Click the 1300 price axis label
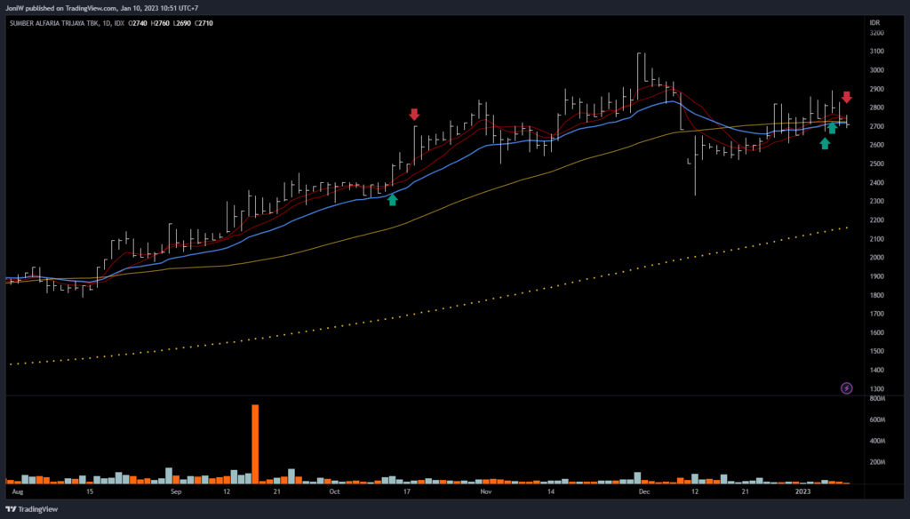The image size is (910, 519). (878, 389)
